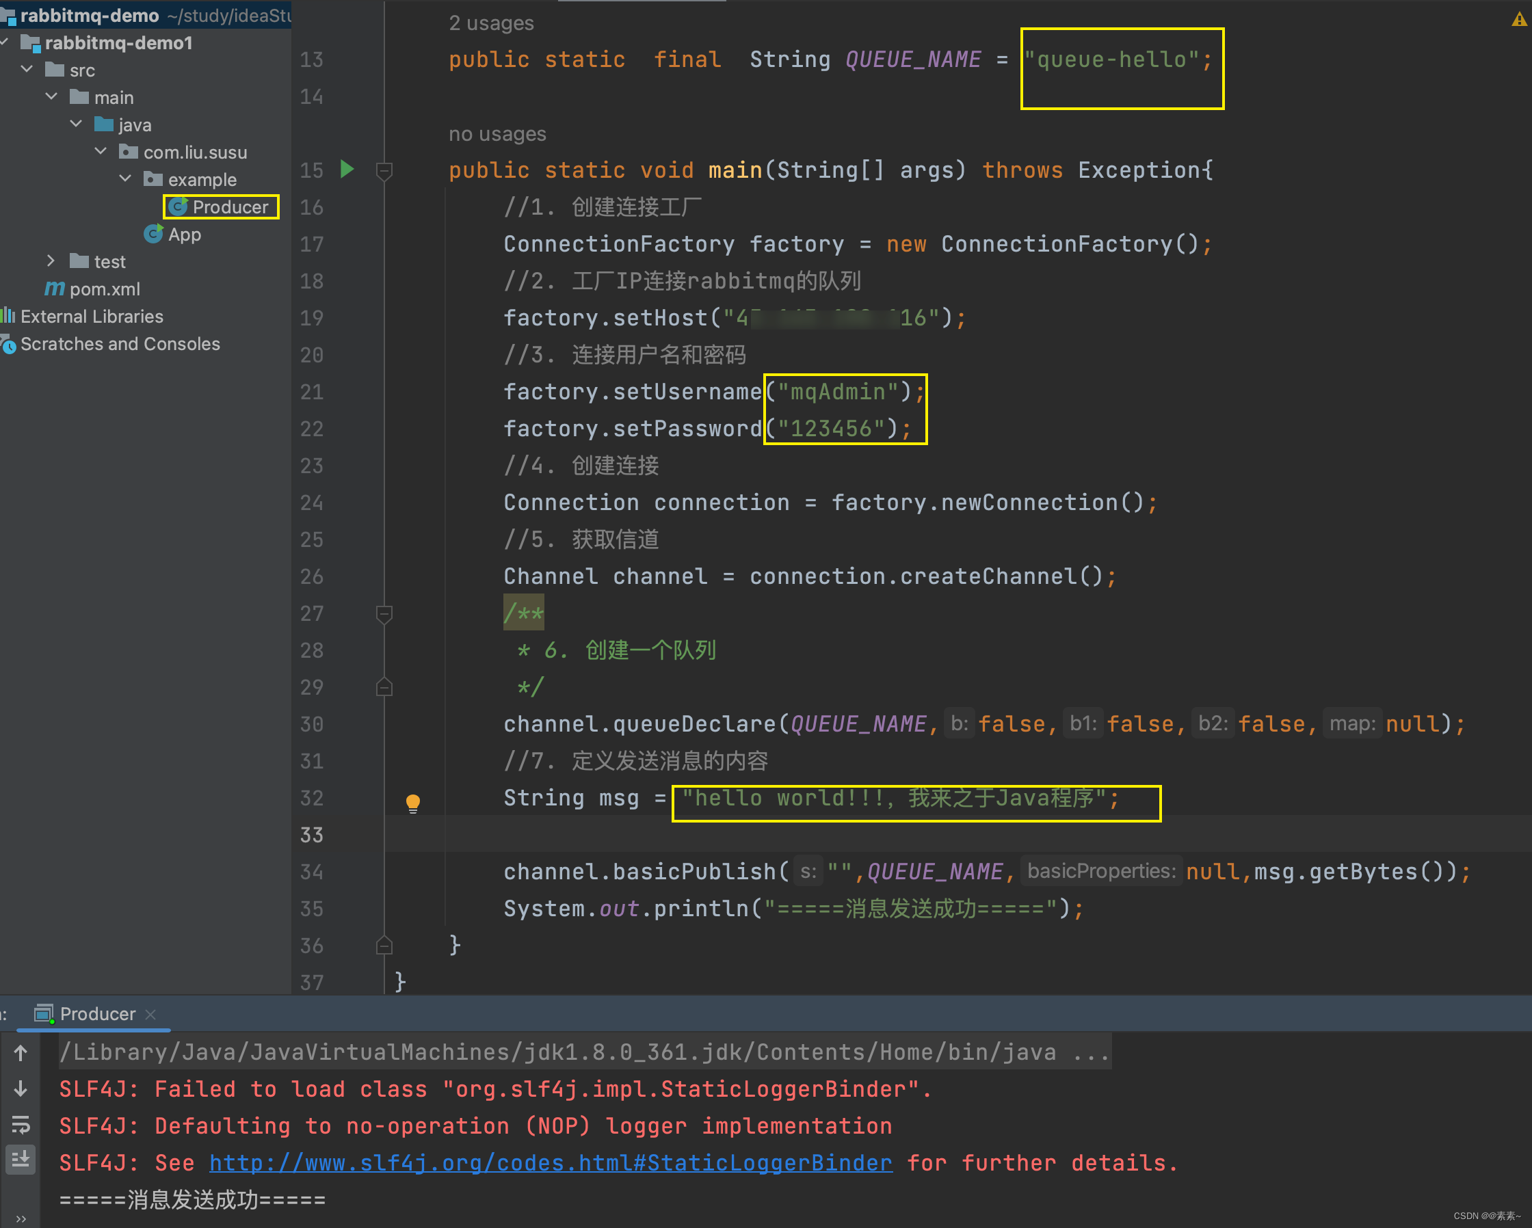Screen dimensions: 1532x1228
Task: Toggle scroll to end in Run console
Action: (x=21, y=1160)
